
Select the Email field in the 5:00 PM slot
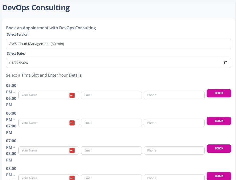point(111,95)
